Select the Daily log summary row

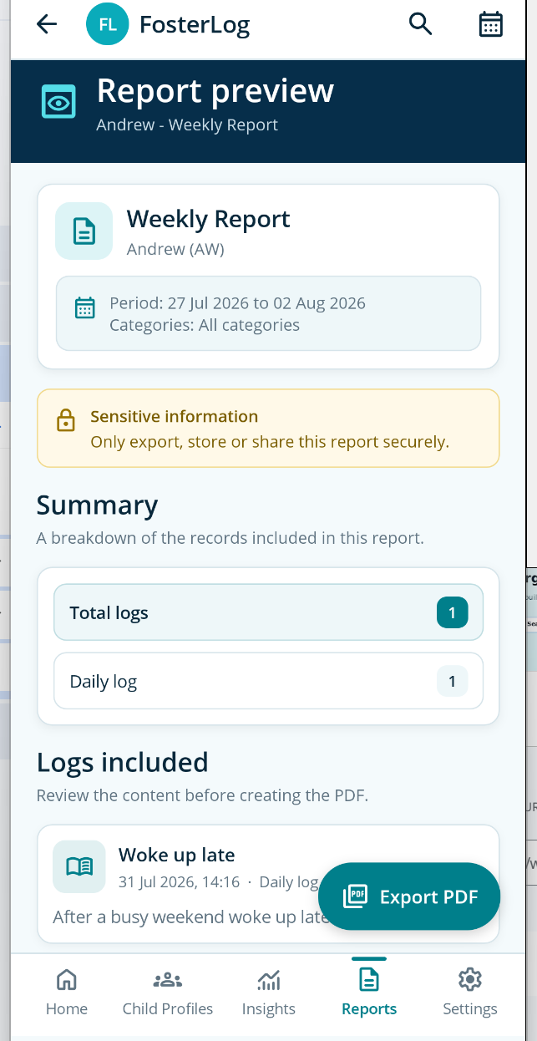pos(268,681)
